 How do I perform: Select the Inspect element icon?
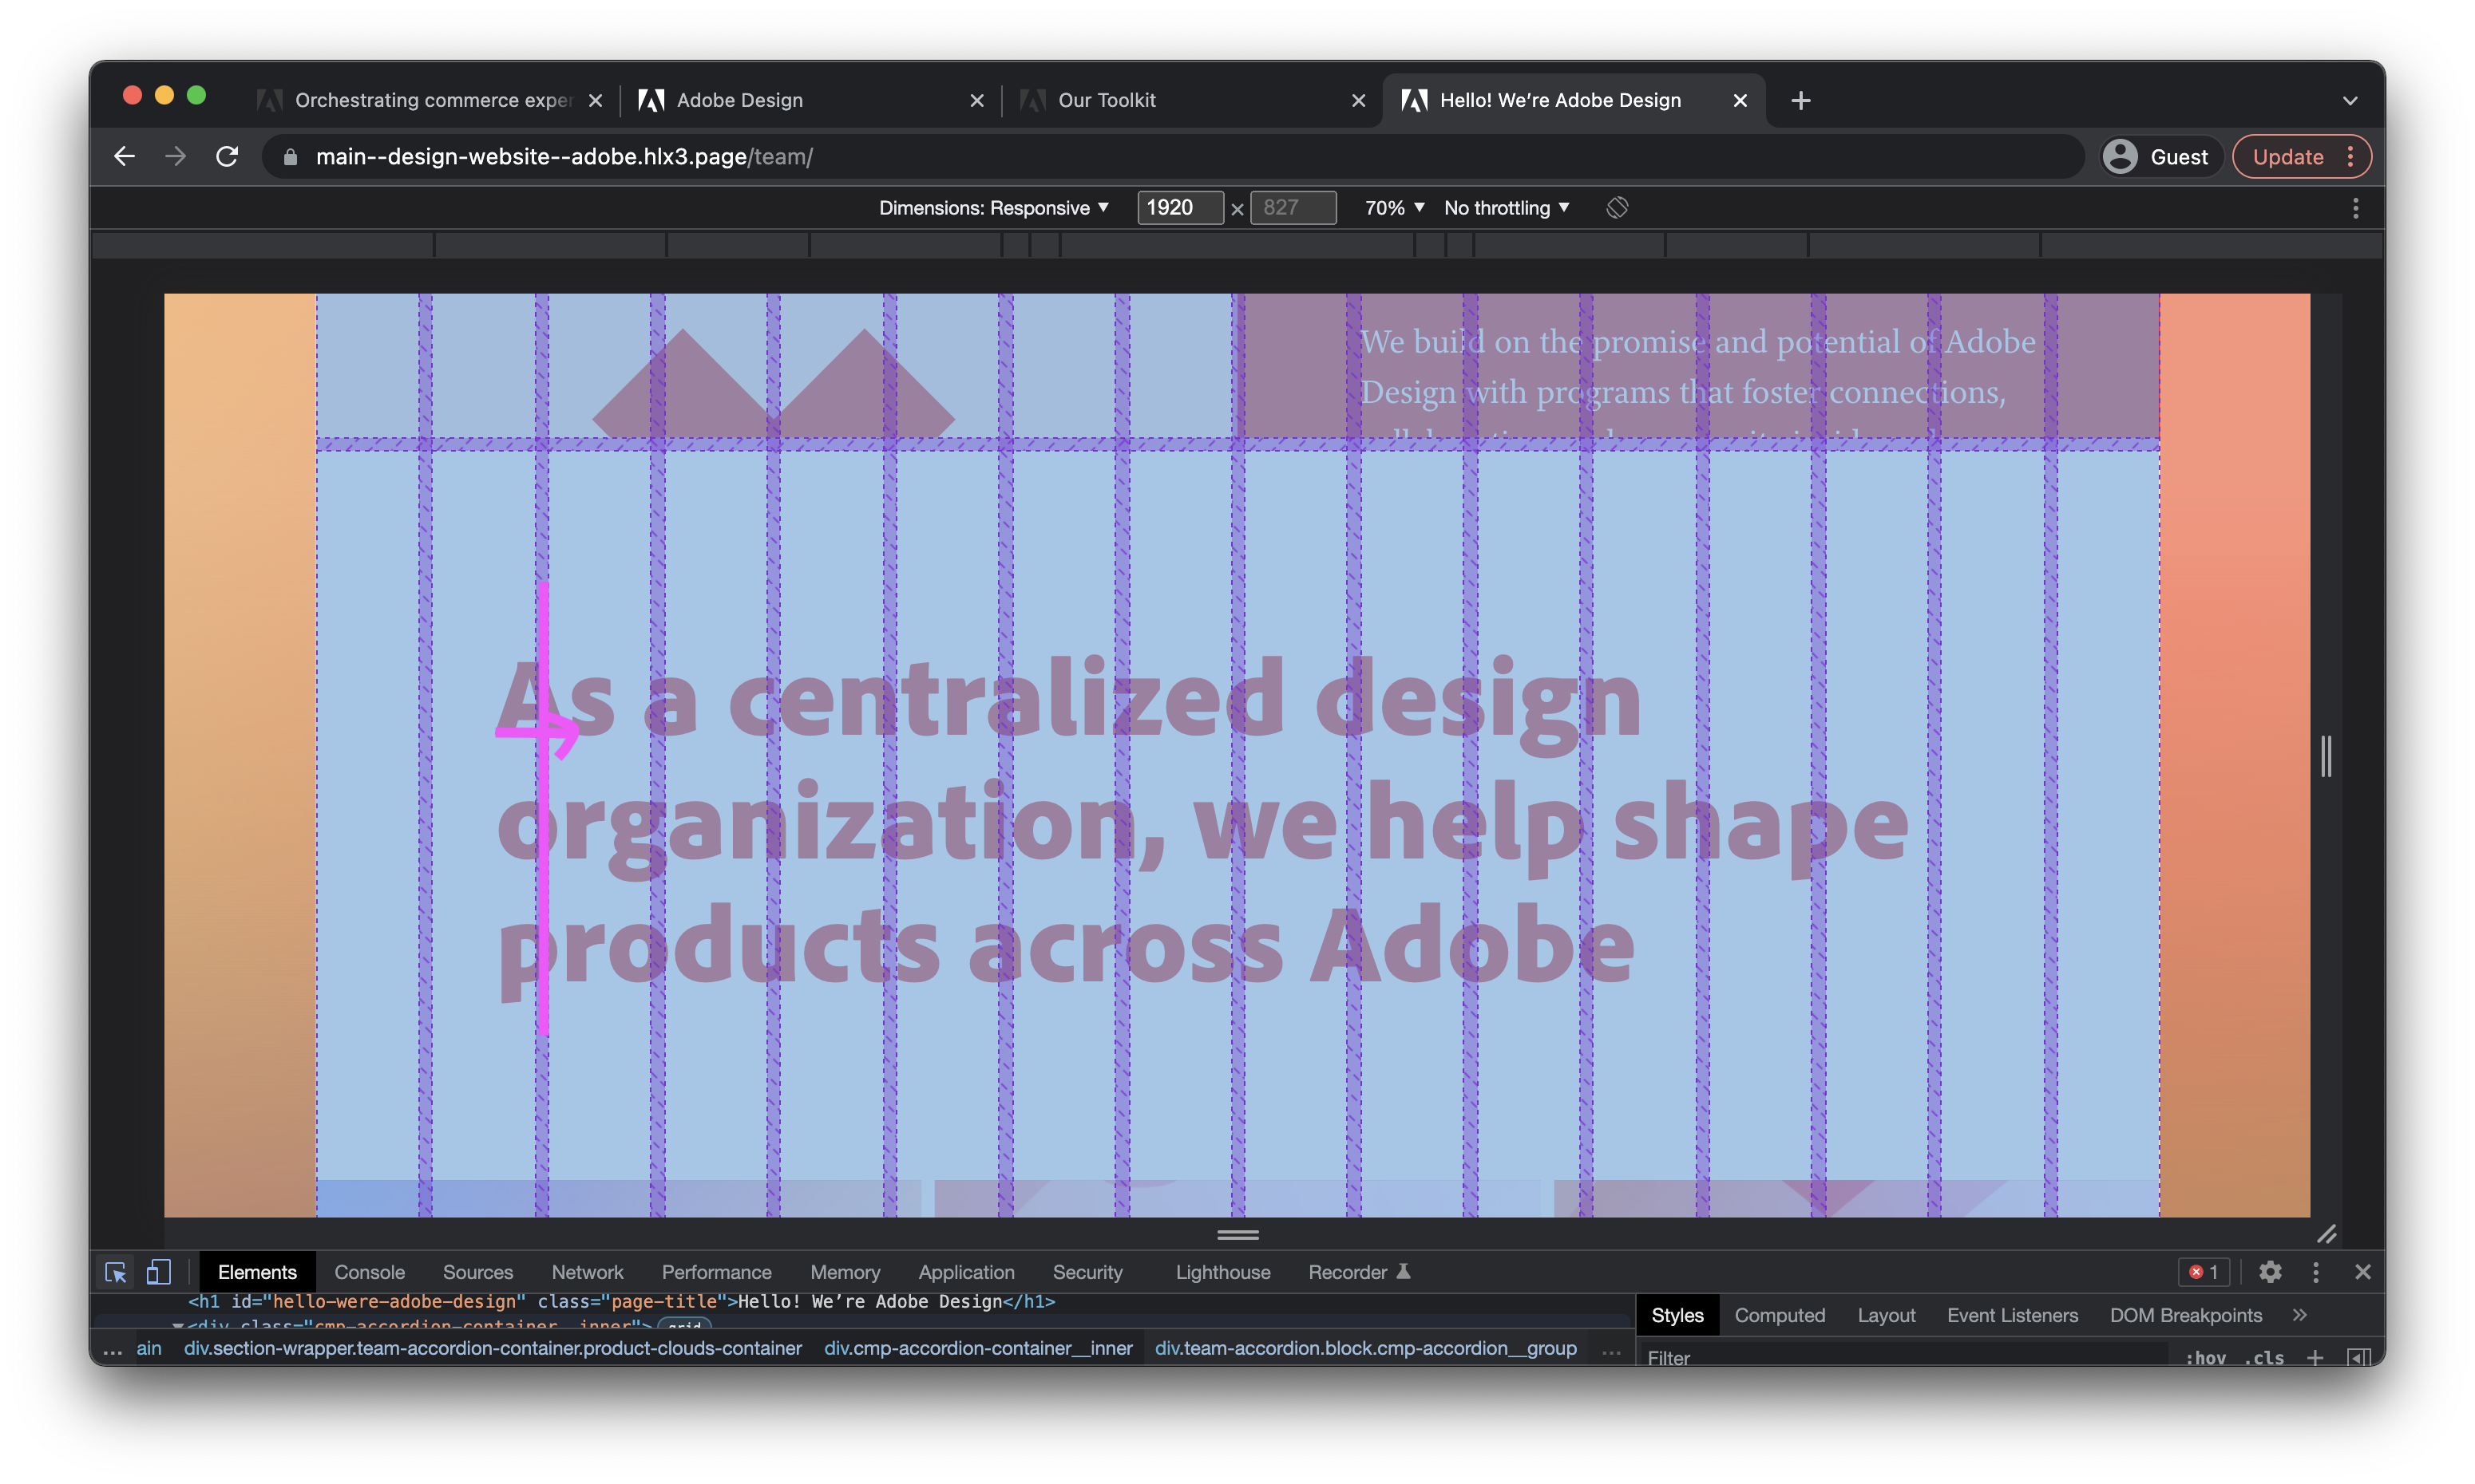tap(115, 1272)
